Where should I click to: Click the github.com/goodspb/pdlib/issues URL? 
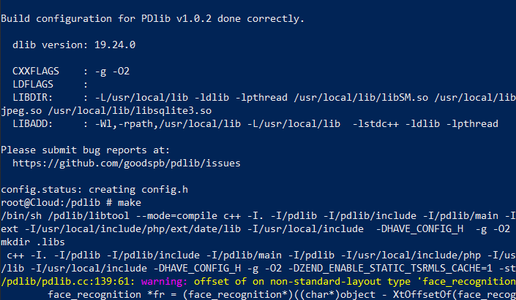[x=127, y=163]
